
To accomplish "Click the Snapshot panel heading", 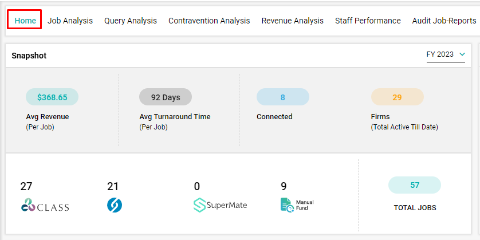I will pyautogui.click(x=29, y=56).
